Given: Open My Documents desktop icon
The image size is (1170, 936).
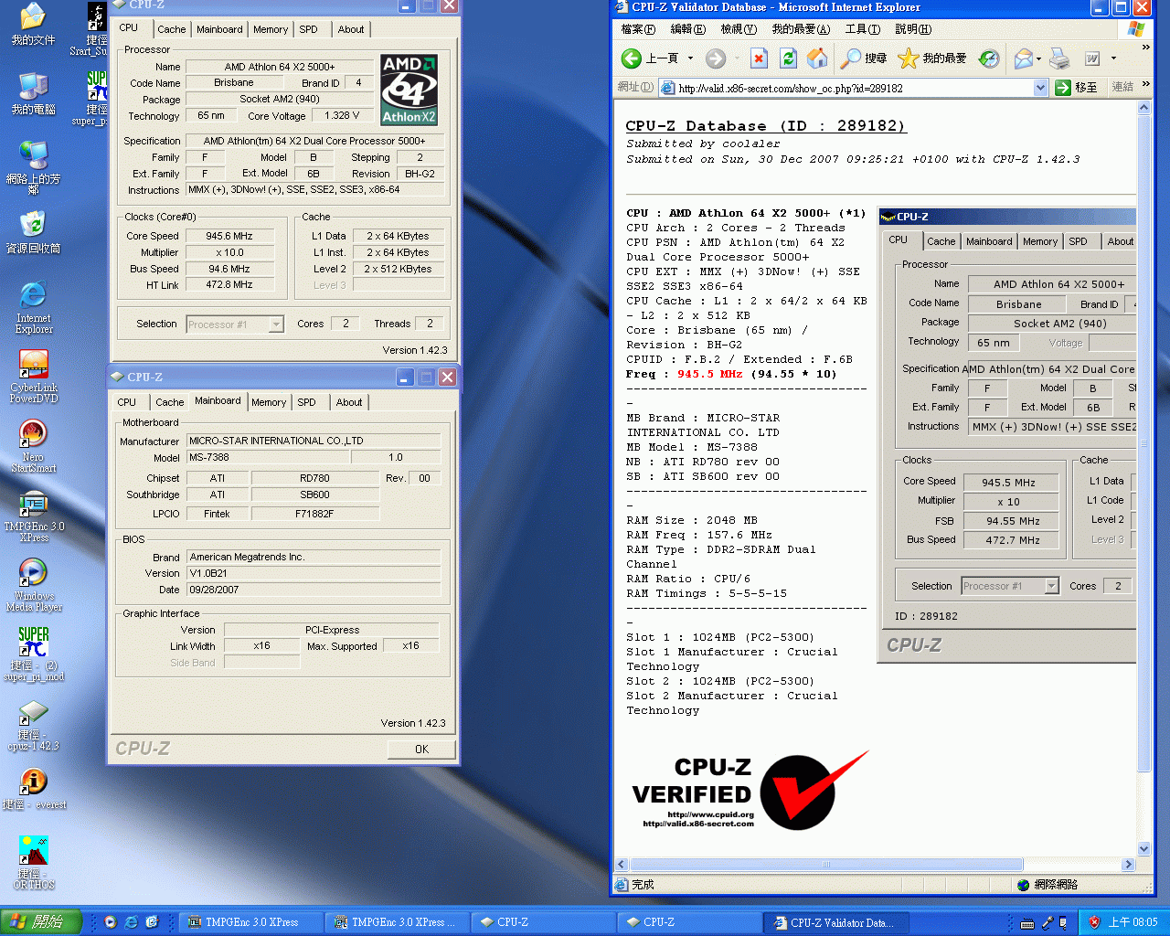Looking at the screenshot, I should point(33,25).
